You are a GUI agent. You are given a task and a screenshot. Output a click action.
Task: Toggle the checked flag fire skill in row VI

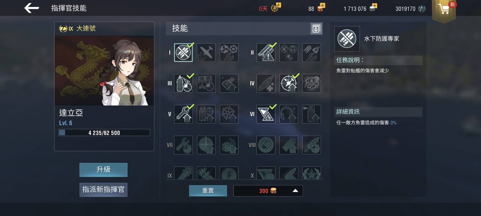point(266,114)
